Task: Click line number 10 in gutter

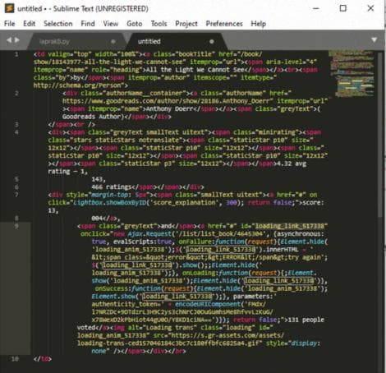Action: [15, 359]
